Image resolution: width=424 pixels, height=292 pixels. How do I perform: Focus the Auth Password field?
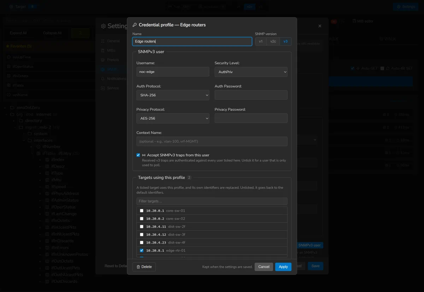251,95
